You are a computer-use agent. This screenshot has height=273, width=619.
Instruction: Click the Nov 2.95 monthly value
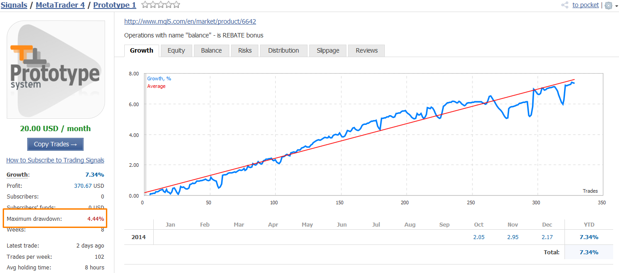click(x=513, y=237)
